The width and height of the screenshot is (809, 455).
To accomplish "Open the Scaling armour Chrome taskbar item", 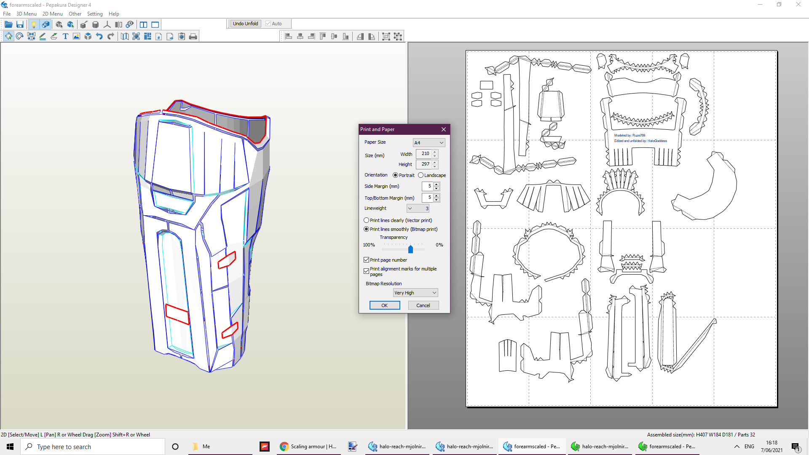I will click(308, 447).
